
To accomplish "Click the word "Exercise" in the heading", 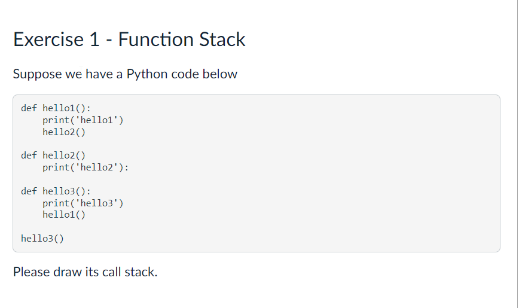I will click(x=48, y=39).
